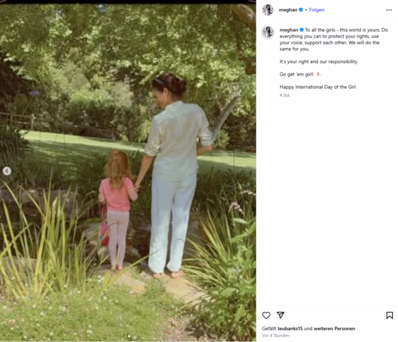Like the post with the heart icon
Viewport: 398px width, 342px height.
point(266,315)
